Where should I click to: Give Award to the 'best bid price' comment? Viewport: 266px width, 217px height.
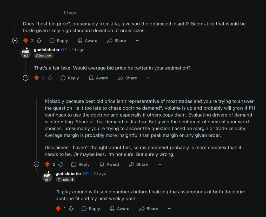pyautogui.click(x=88, y=41)
